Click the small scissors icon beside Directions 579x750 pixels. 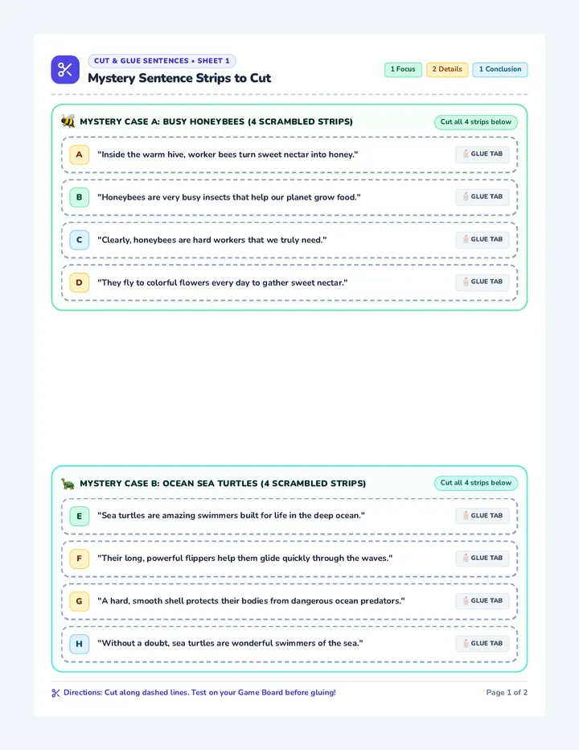[56, 693]
